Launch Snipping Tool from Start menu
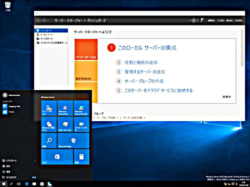250x187 pixels. point(11,106)
